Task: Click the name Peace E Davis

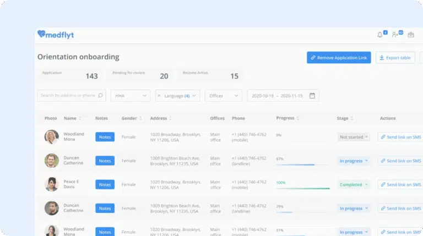Action: pyautogui.click(x=71, y=184)
